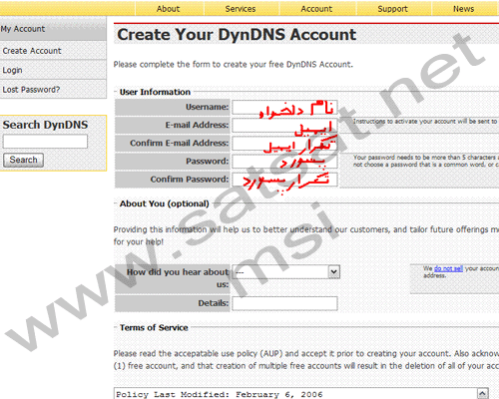Focus the Details input field
This screenshot has height=399, width=499.
(284, 303)
